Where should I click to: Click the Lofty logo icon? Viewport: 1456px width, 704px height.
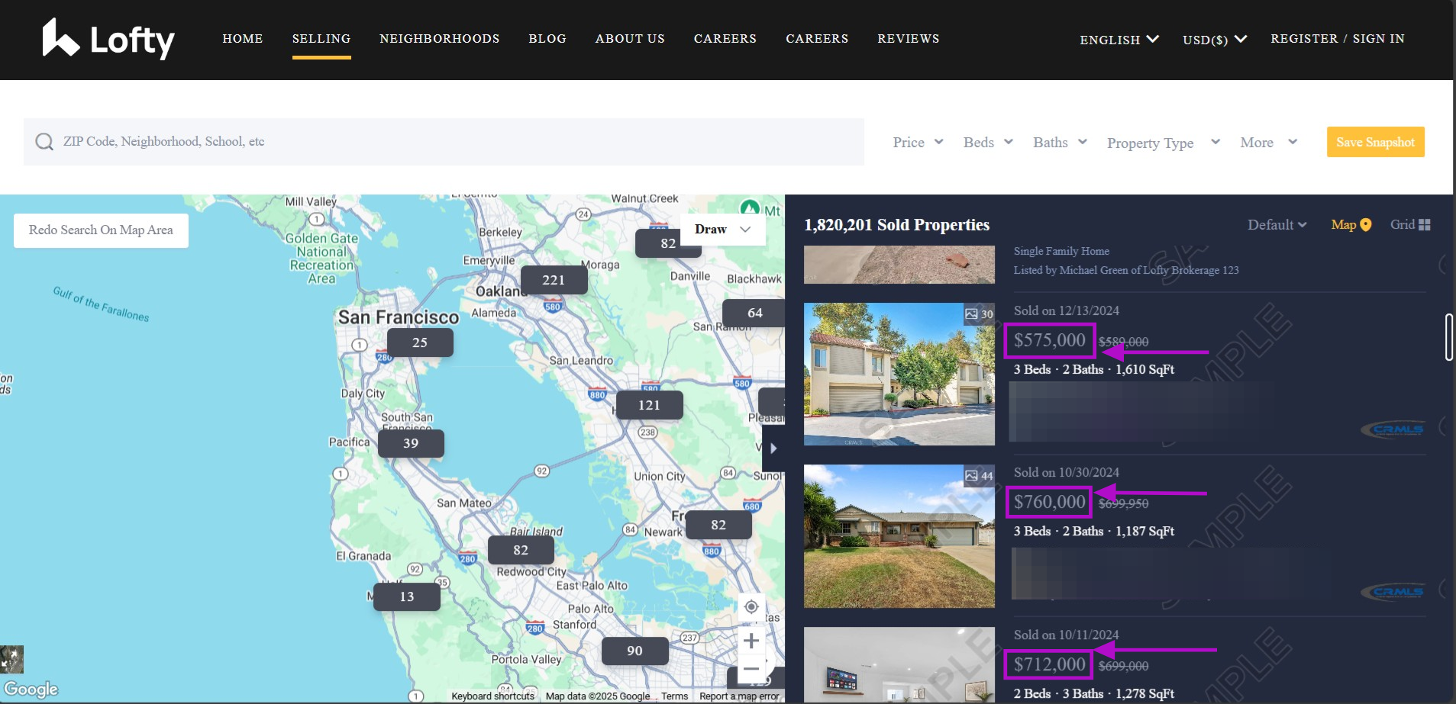pyautogui.click(x=61, y=38)
